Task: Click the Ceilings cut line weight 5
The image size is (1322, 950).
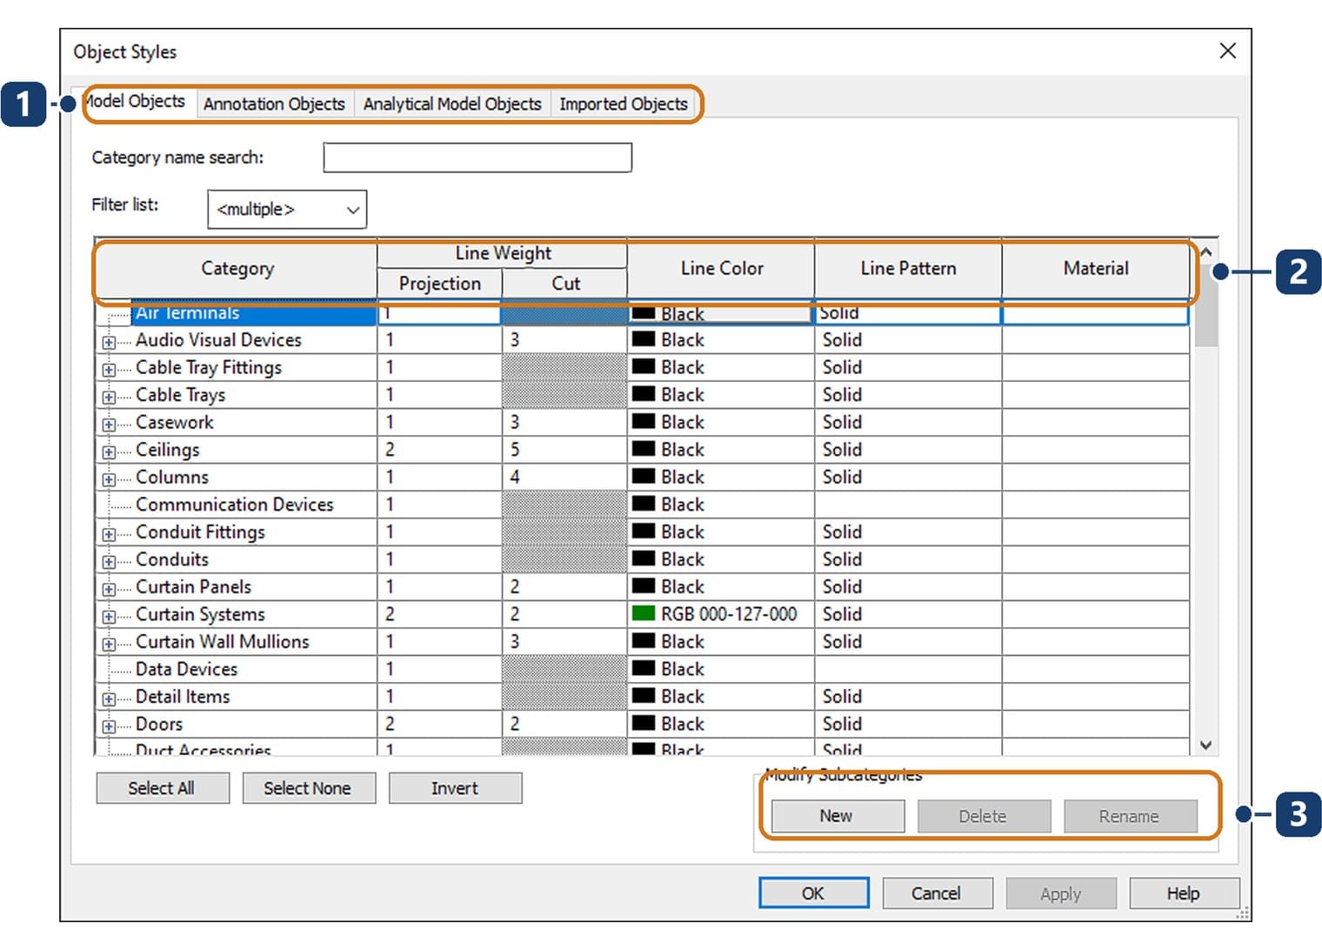Action: [x=564, y=450]
